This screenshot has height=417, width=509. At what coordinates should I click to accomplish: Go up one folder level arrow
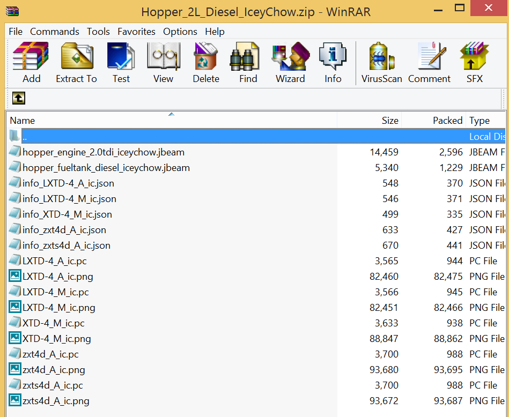(18, 98)
